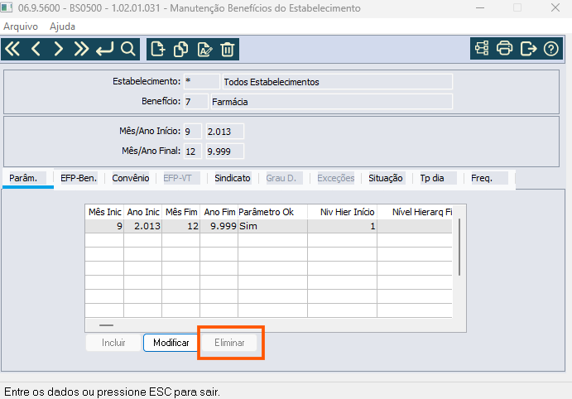Switch to the Parâm. tab
Viewport: 572px width, 399px height.
(27, 178)
